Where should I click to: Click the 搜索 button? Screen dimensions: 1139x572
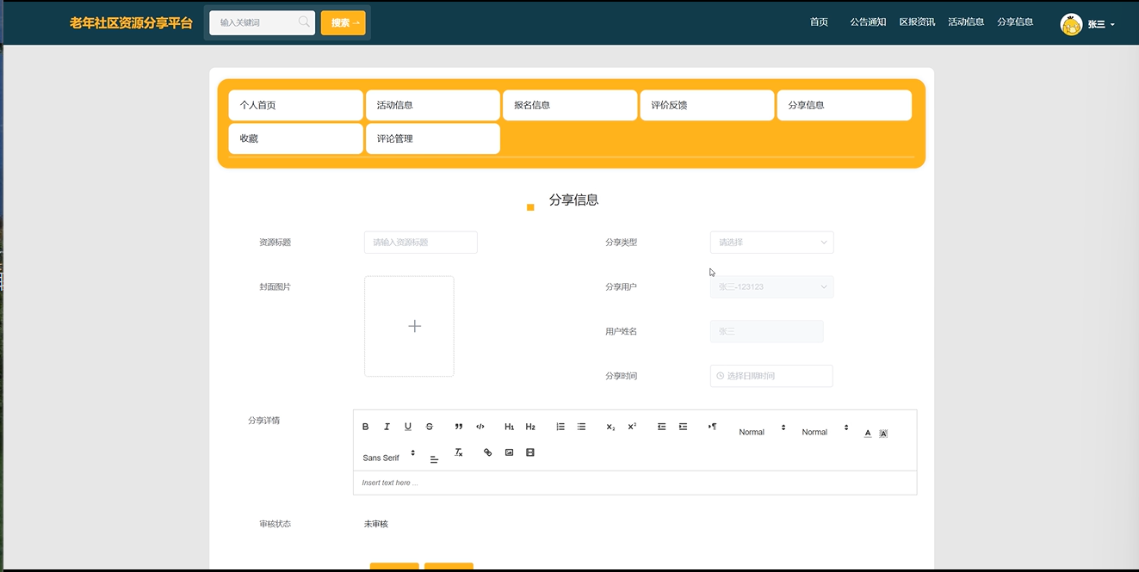[344, 23]
